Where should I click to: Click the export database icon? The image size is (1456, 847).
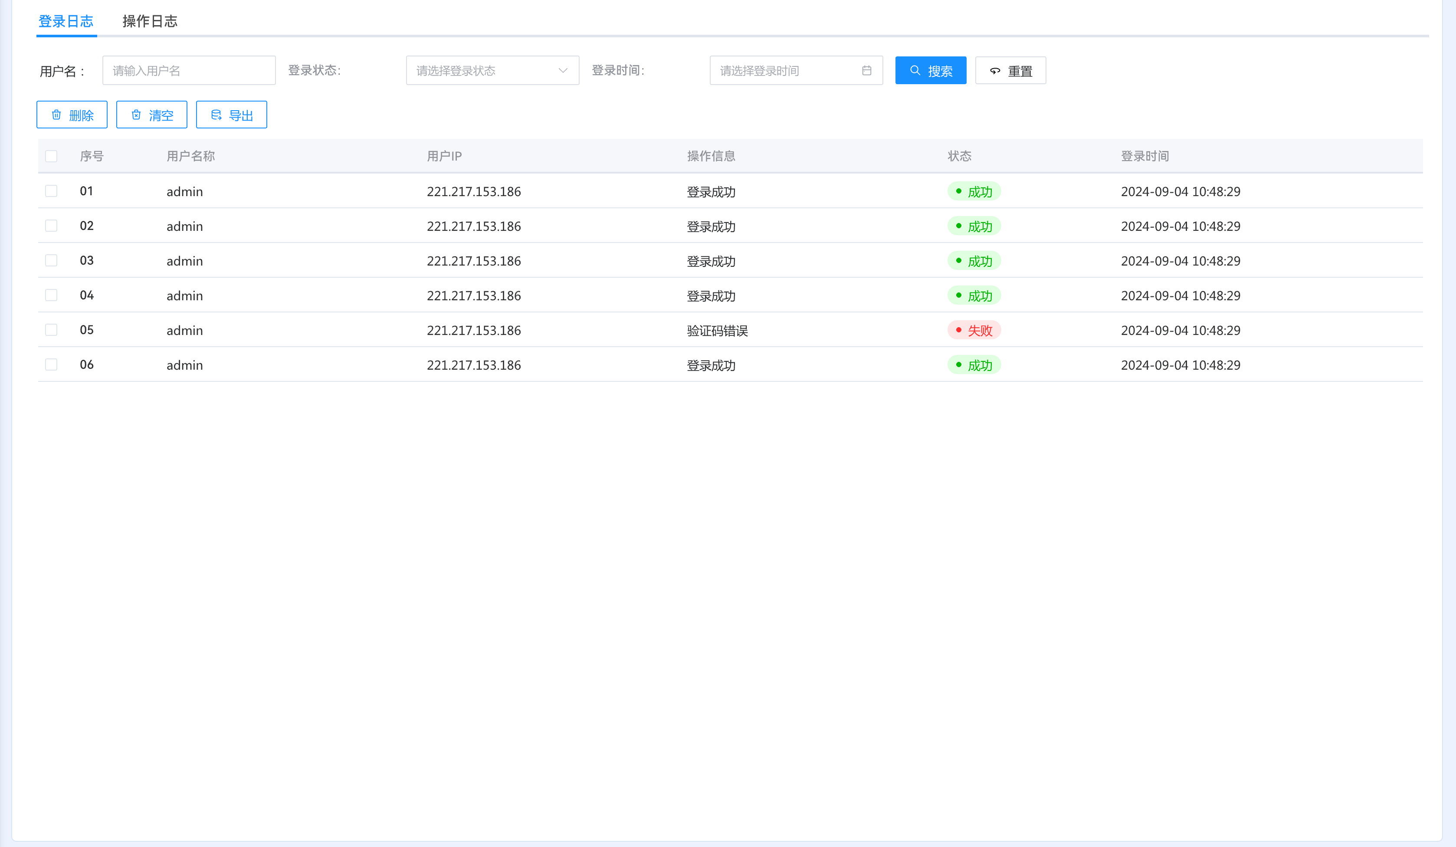pos(216,115)
